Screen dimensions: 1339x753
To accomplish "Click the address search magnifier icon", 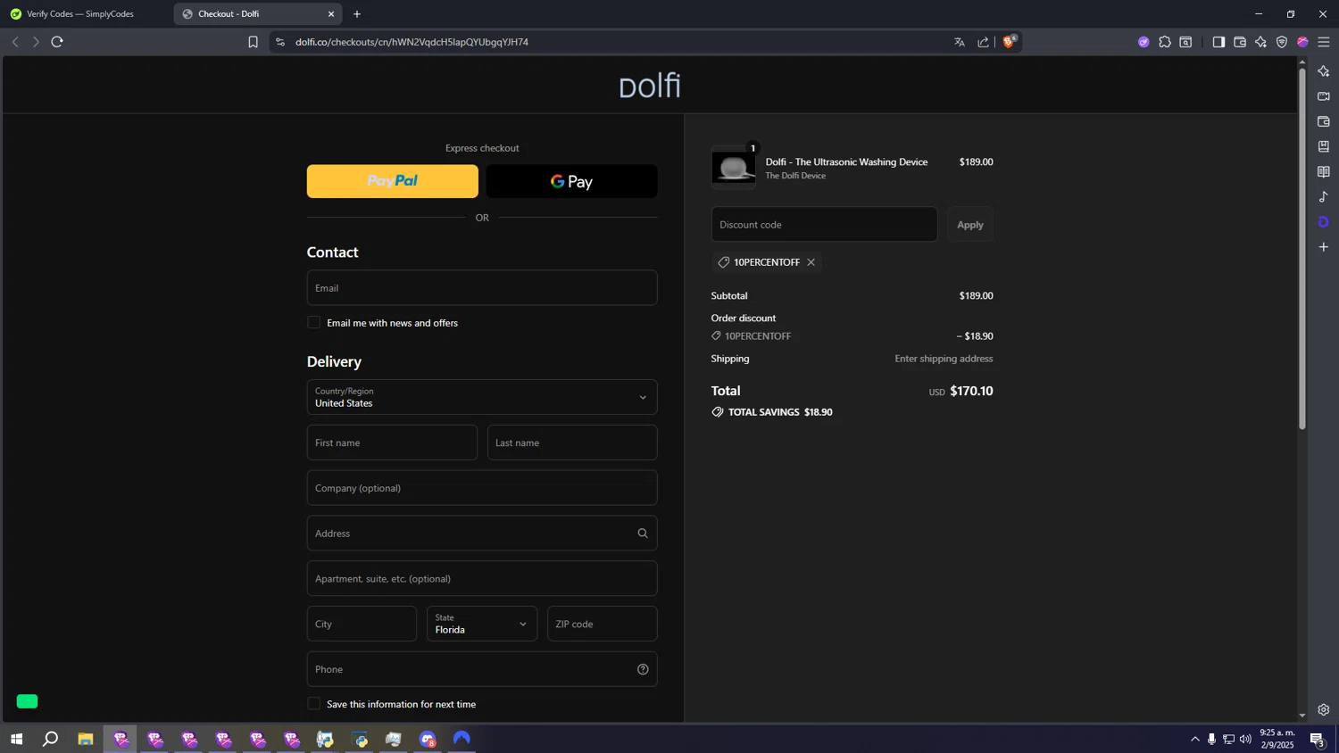I will coord(643,534).
